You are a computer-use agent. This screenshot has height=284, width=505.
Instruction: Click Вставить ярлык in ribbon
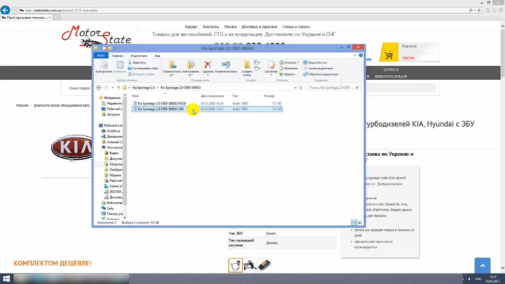[x=141, y=74]
